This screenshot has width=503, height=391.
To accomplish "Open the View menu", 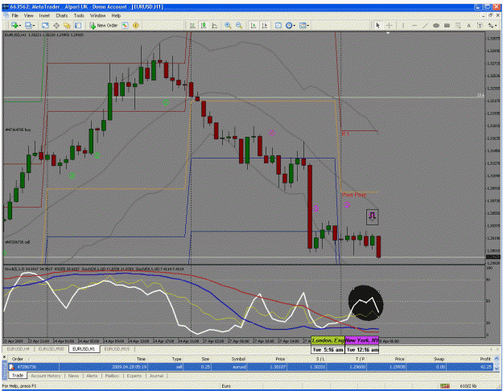I will pyautogui.click(x=28, y=15).
